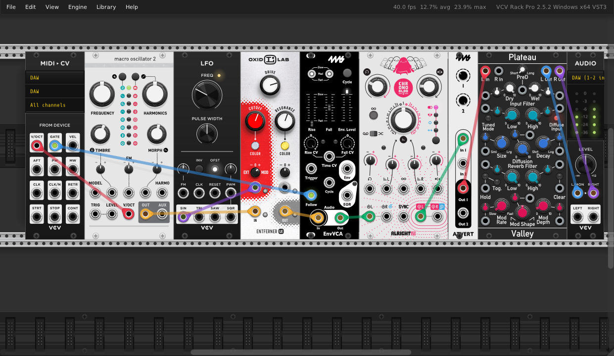Click the Oxid Lab logo on the Entferner filter
Image resolution: width=614 pixels, height=356 pixels.
[x=270, y=59]
